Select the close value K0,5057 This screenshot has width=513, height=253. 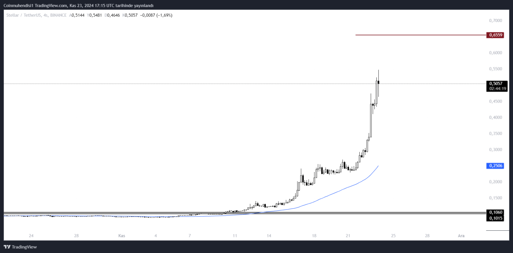point(130,15)
